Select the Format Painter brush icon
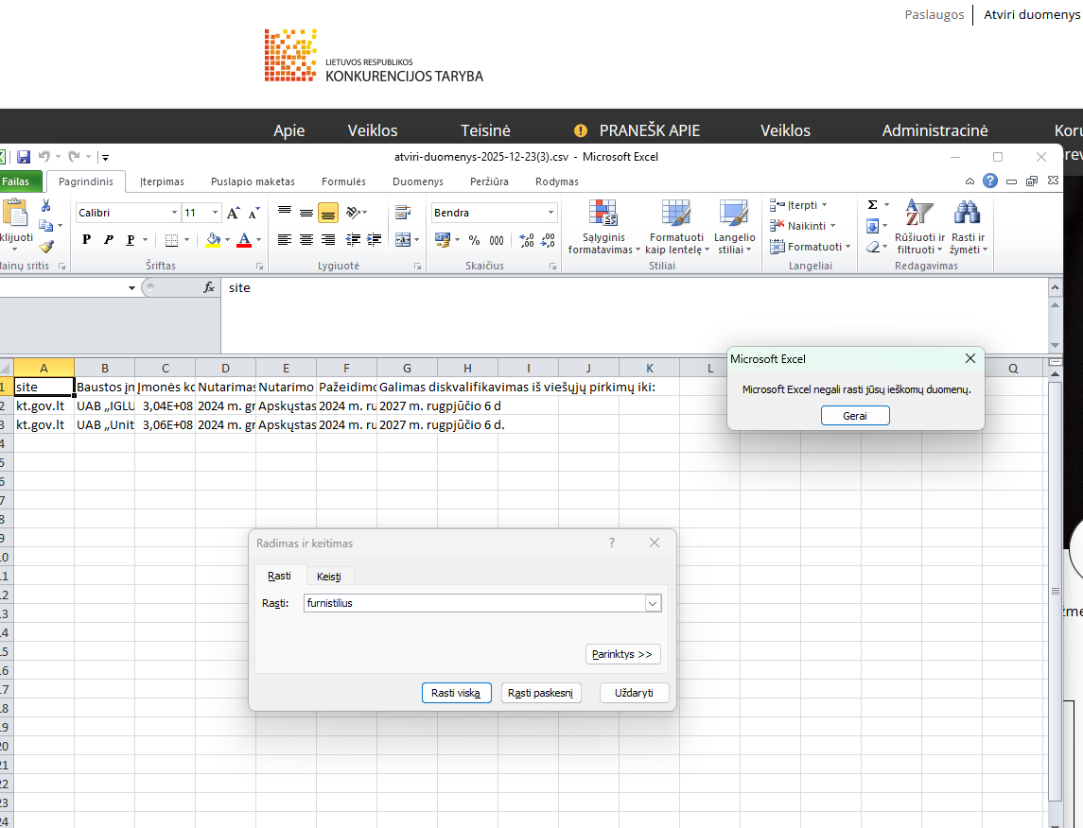Image resolution: width=1083 pixels, height=828 pixels. 45,247
